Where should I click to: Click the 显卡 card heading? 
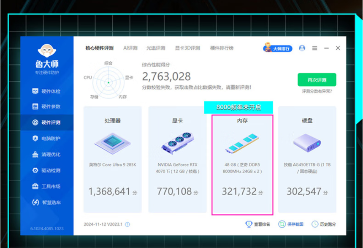177,120
